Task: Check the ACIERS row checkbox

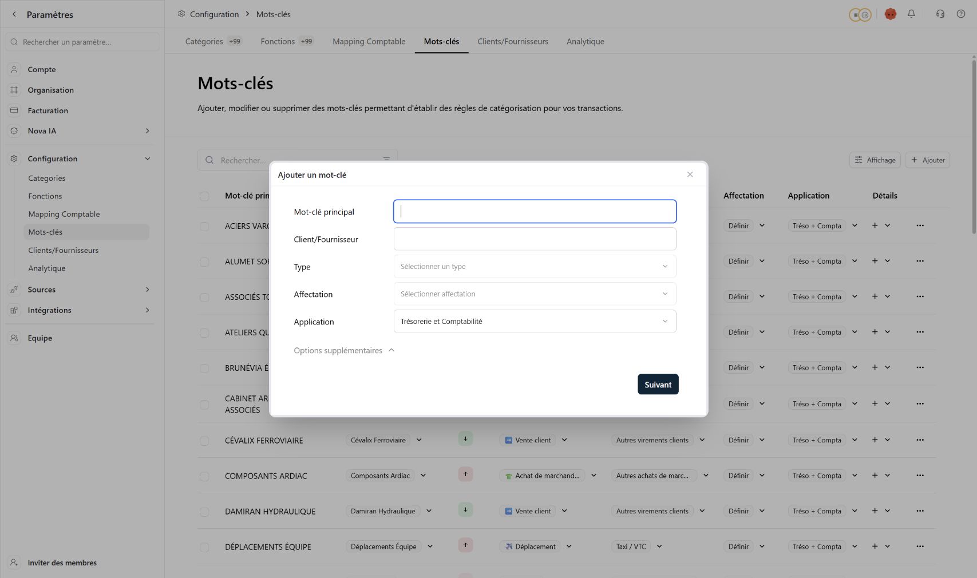Action: click(204, 227)
